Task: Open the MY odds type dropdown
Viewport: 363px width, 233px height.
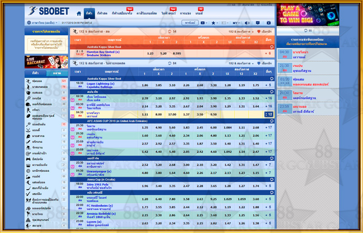Action: 236,23
